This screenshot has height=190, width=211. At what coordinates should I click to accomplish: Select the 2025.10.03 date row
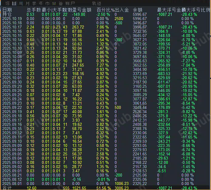pos(12,69)
